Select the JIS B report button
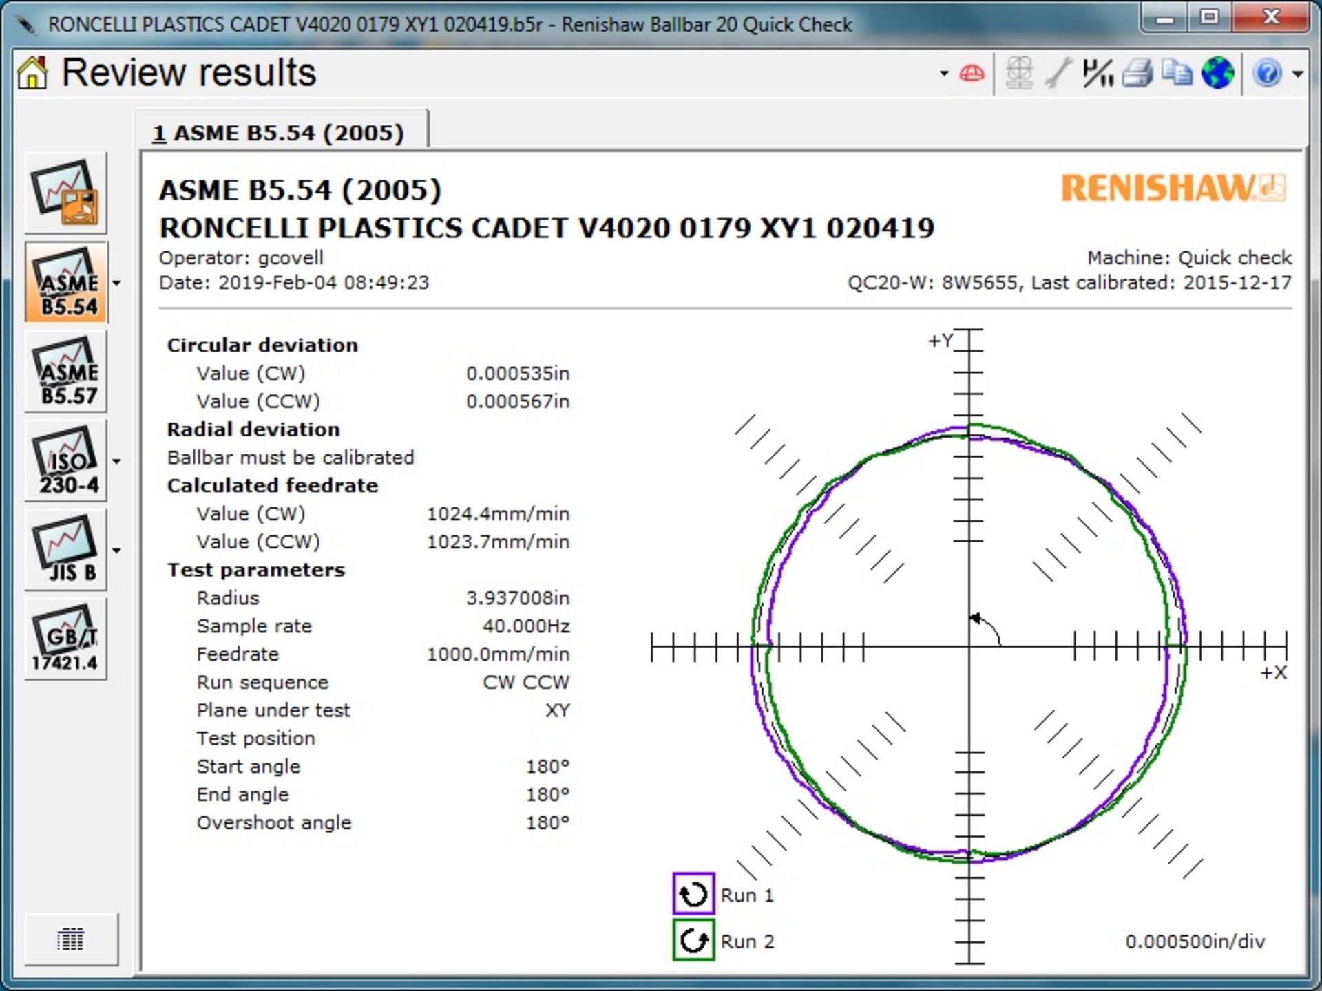This screenshot has height=991, width=1322. 66,550
